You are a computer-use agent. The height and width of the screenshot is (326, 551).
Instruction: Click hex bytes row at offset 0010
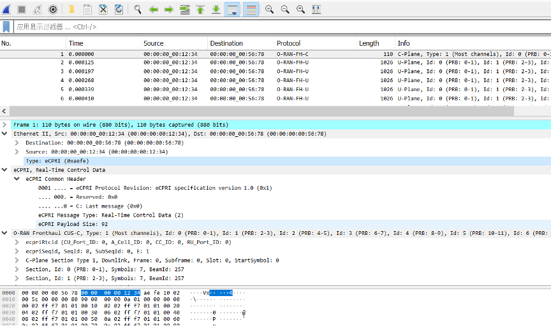(101, 299)
